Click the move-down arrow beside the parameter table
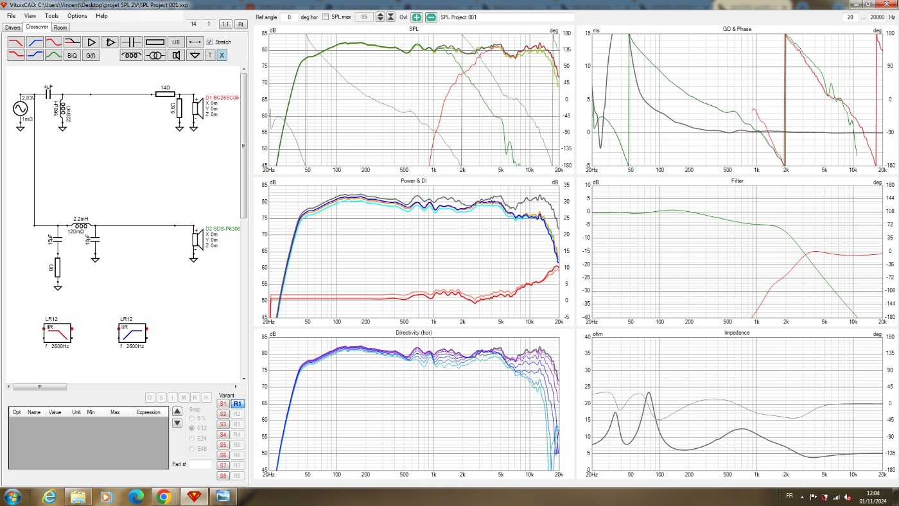899x506 pixels. [x=177, y=423]
